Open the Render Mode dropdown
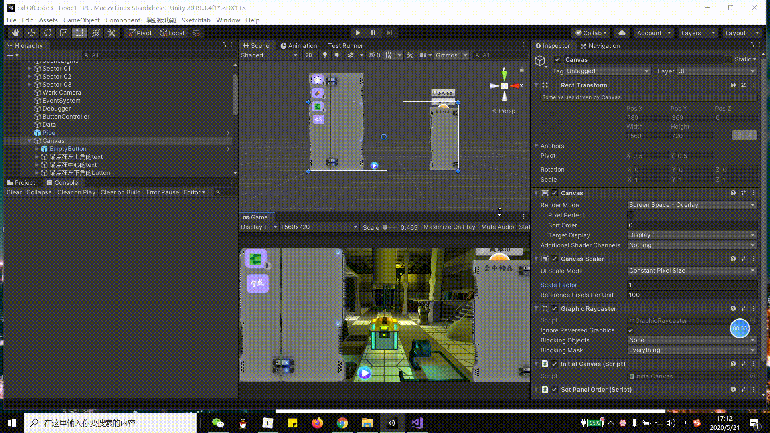This screenshot has height=433, width=770. 691,205
